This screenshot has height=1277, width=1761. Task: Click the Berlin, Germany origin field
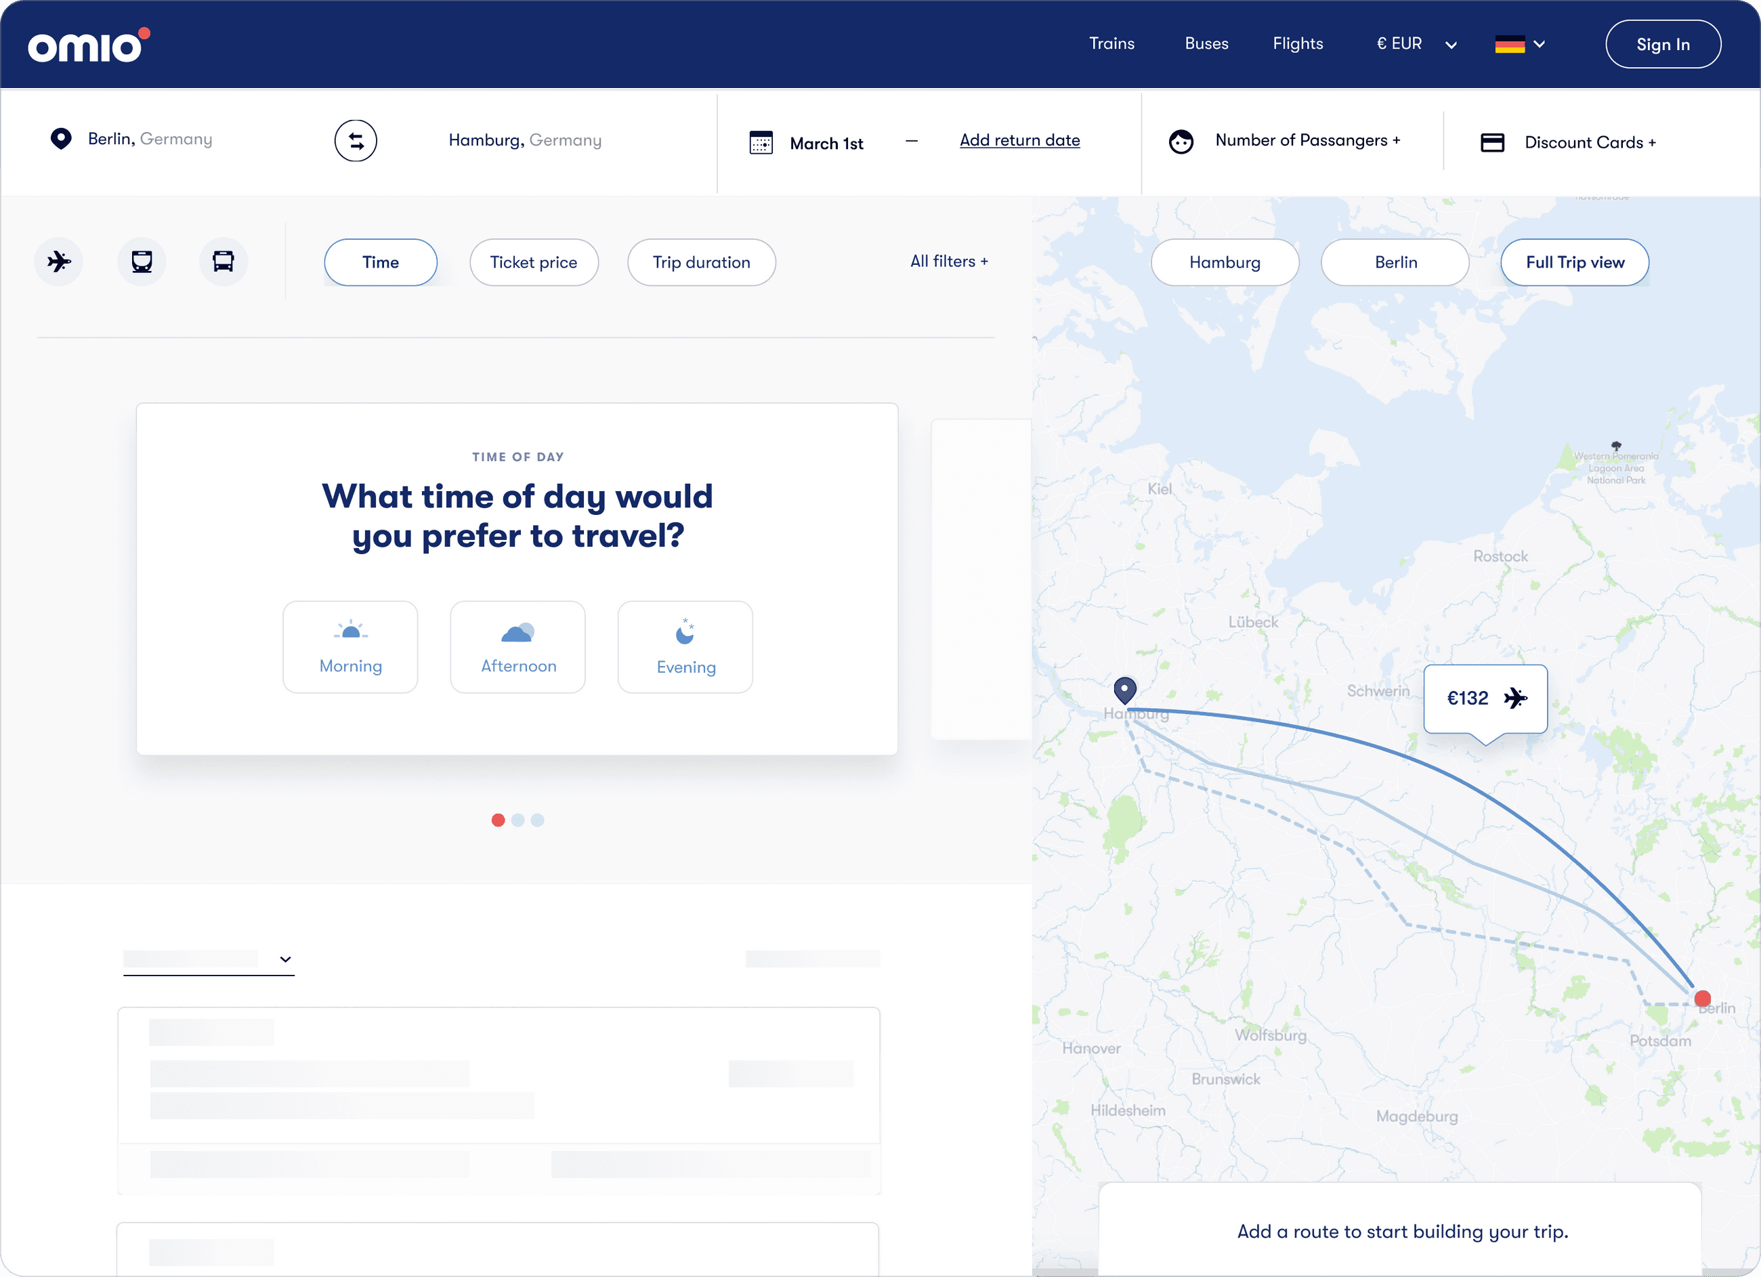click(150, 139)
